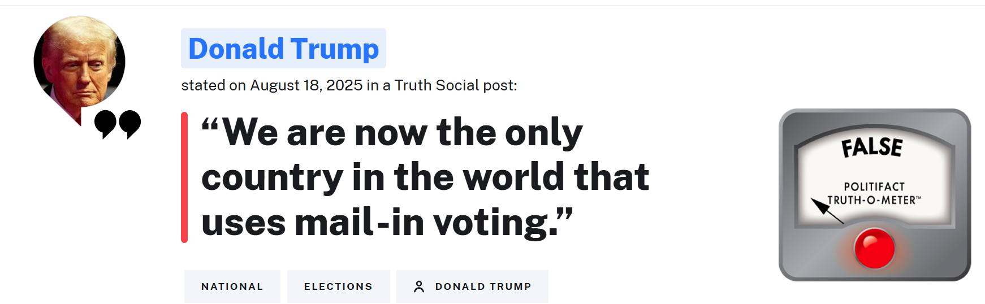Click the red tail of the avatar bubble
The image size is (985, 304).
(x=75, y=115)
